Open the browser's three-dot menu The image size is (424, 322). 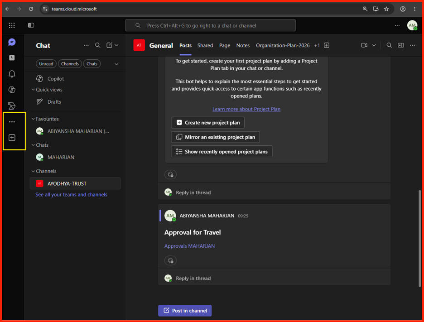[415, 9]
